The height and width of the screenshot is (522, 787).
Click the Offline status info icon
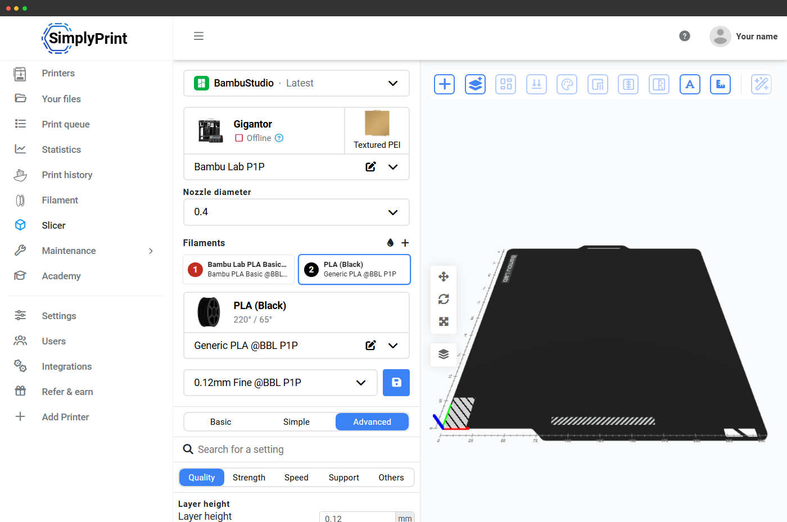pos(279,138)
